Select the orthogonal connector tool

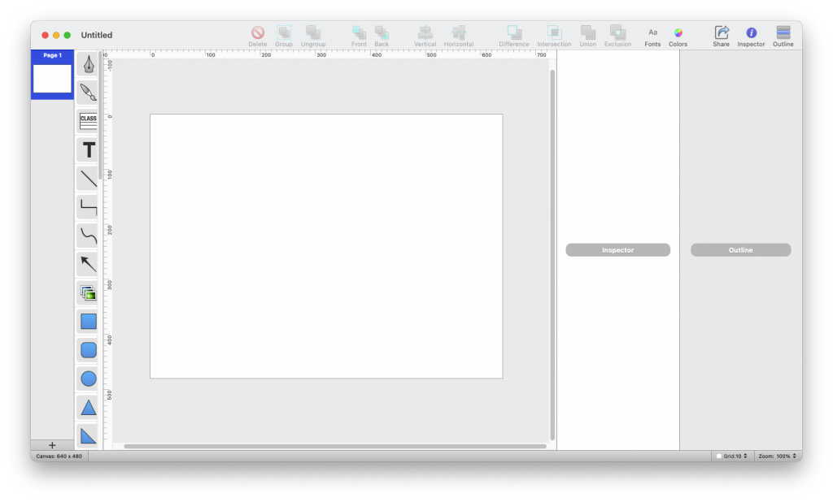88,207
